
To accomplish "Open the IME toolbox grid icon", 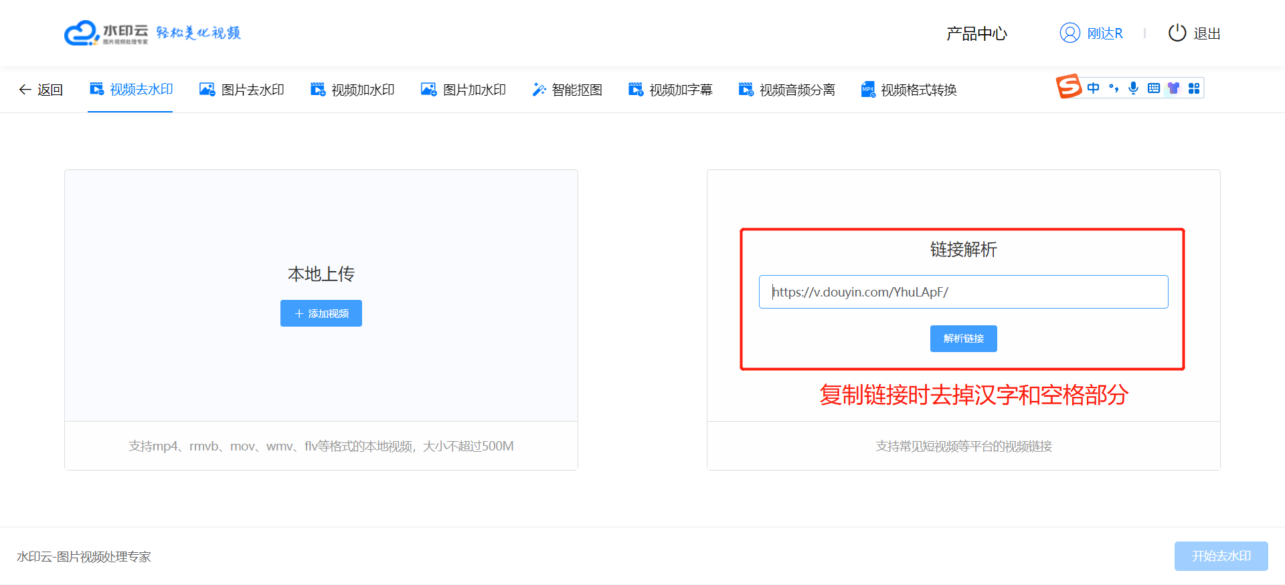I will pos(1193,88).
